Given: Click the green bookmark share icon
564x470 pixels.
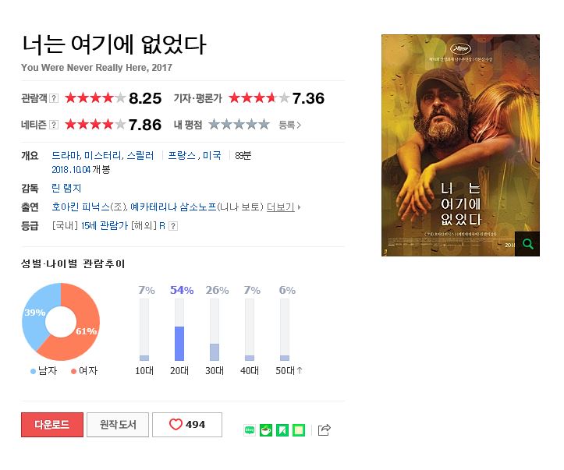Looking at the screenshot, I should click(282, 430).
